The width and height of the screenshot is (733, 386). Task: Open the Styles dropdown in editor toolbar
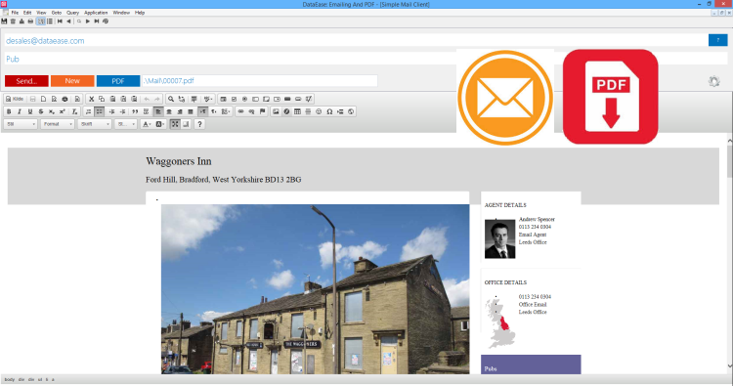(21, 124)
